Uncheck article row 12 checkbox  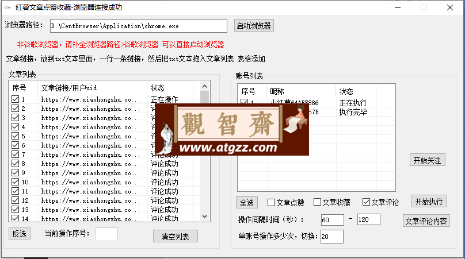click(15, 200)
